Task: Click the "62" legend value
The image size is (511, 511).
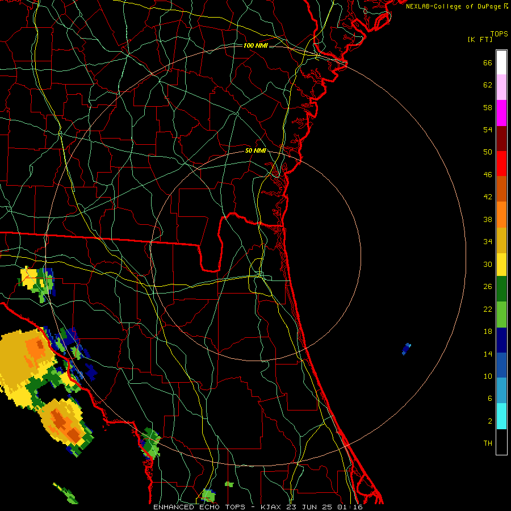Action: 488,85
